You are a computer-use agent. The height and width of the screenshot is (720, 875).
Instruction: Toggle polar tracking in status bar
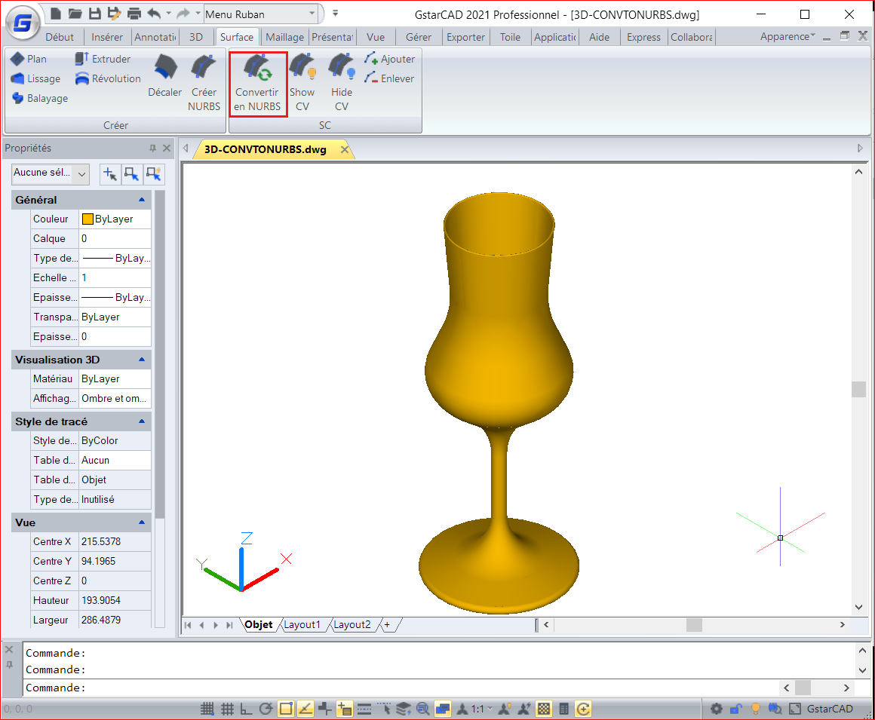coord(266,709)
